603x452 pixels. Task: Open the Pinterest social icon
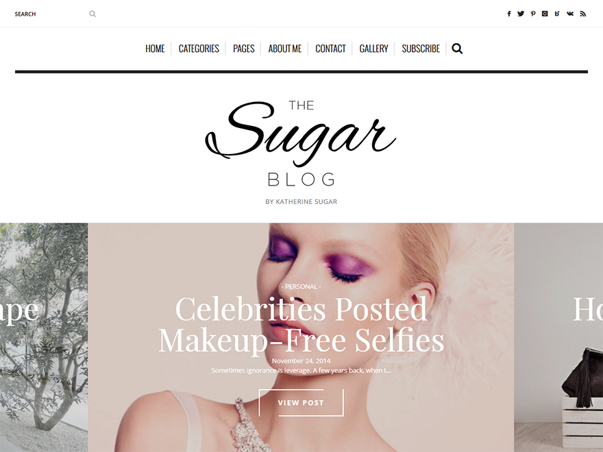(533, 14)
